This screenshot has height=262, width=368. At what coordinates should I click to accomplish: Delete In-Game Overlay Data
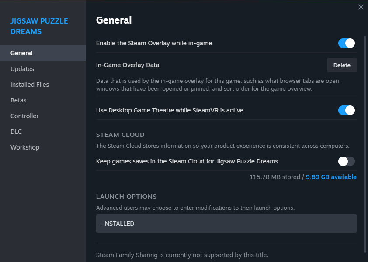click(x=342, y=65)
